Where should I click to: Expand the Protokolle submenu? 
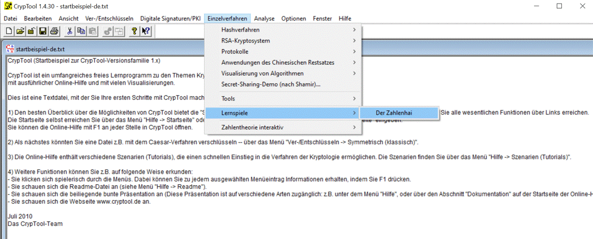coord(283,51)
